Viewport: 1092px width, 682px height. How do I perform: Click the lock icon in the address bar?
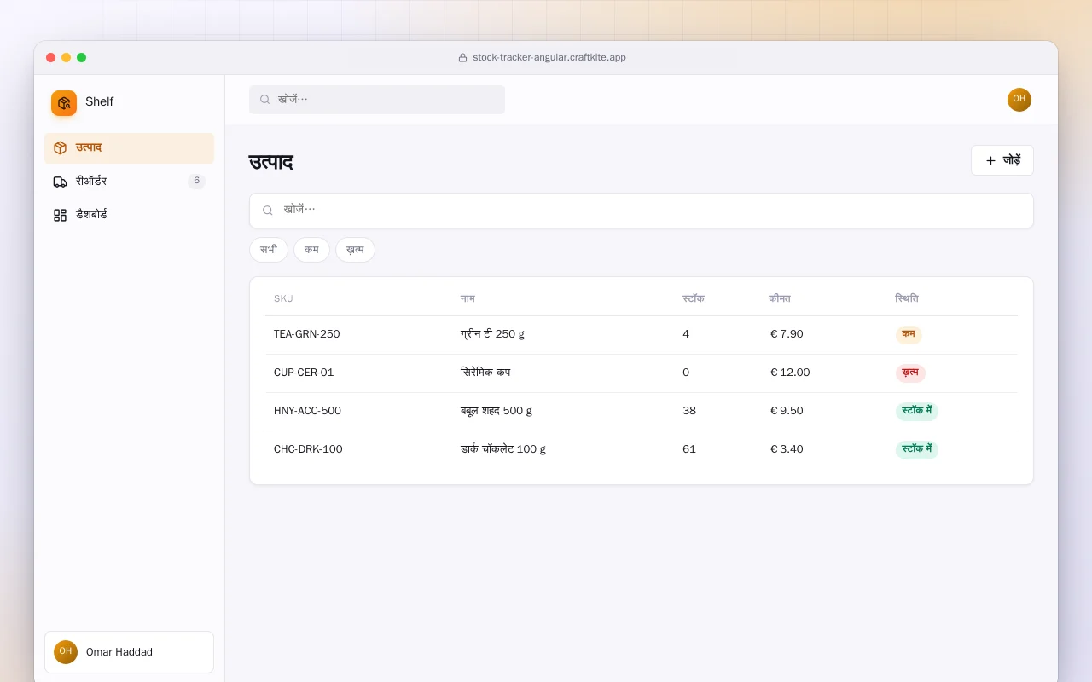462,58
